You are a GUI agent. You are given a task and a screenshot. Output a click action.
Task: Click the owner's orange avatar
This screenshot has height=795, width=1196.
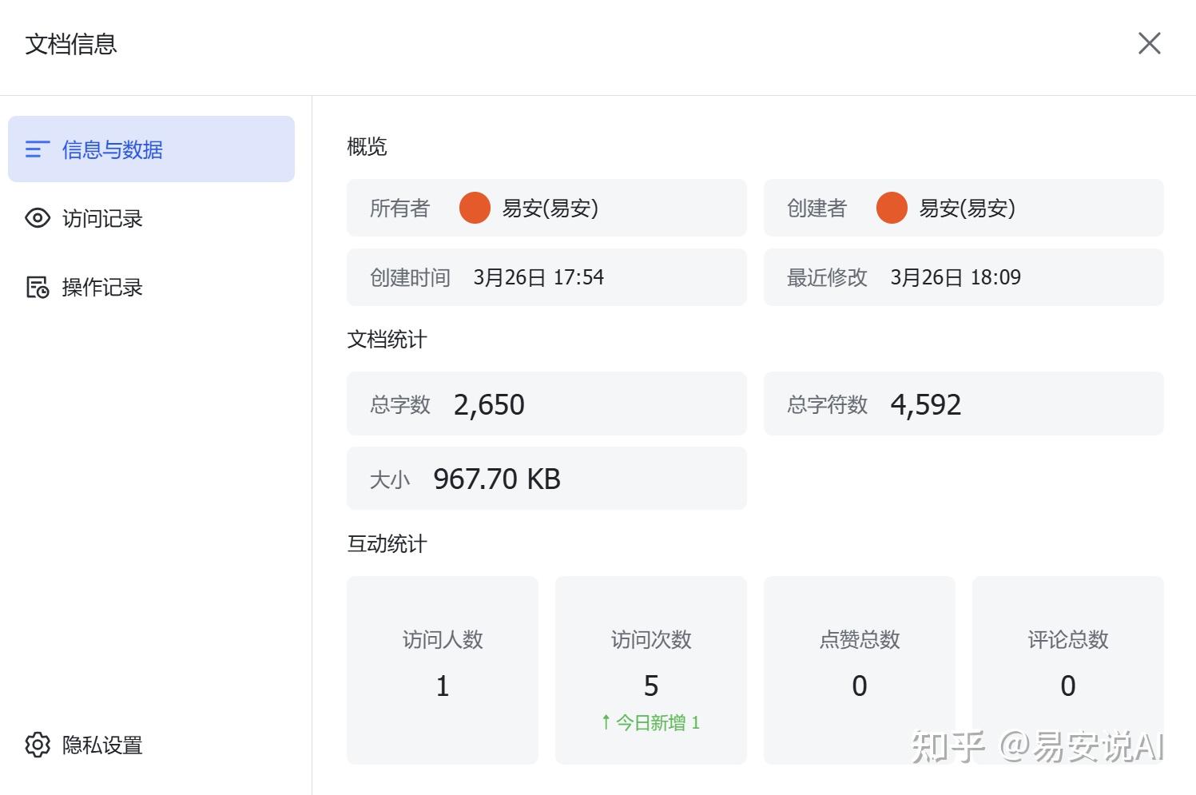point(475,208)
